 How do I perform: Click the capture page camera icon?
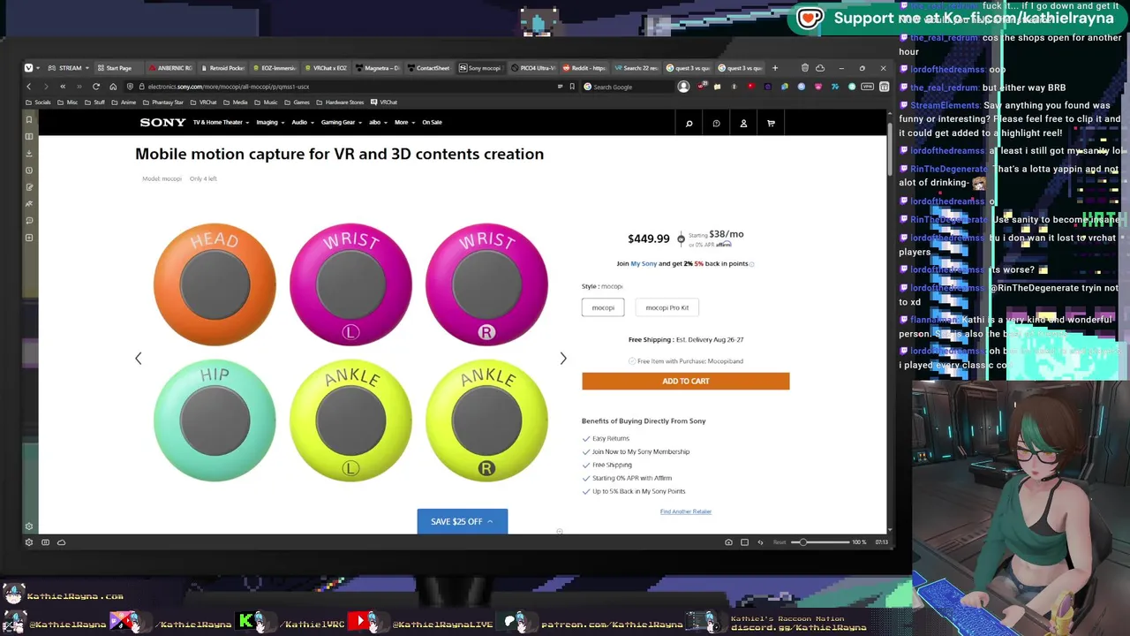tap(728, 542)
